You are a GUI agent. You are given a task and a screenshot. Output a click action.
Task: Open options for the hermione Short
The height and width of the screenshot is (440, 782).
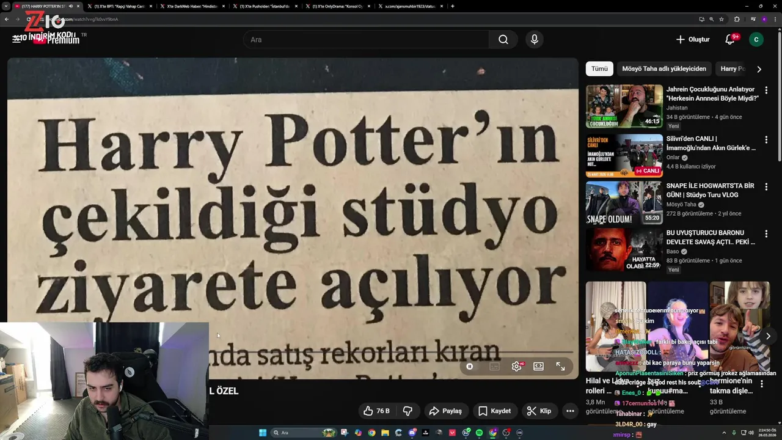(x=762, y=384)
